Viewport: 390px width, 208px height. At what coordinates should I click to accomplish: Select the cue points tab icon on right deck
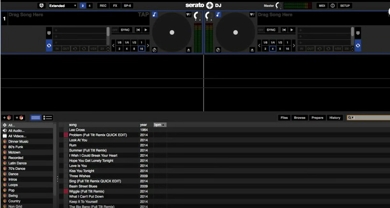click(358, 32)
